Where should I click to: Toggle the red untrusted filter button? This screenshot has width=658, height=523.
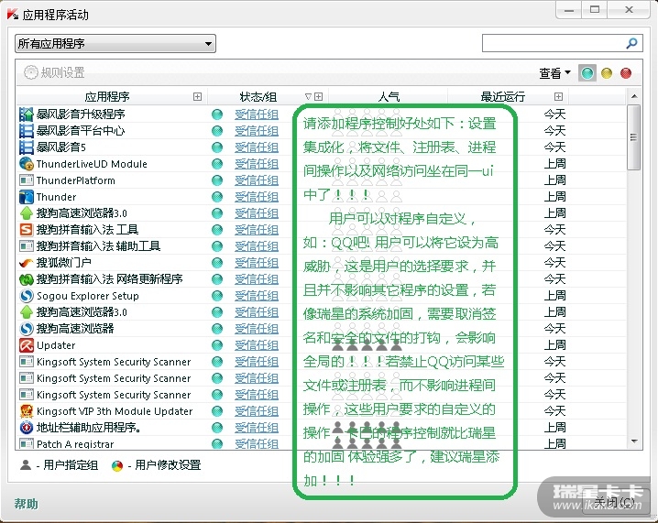(x=626, y=73)
